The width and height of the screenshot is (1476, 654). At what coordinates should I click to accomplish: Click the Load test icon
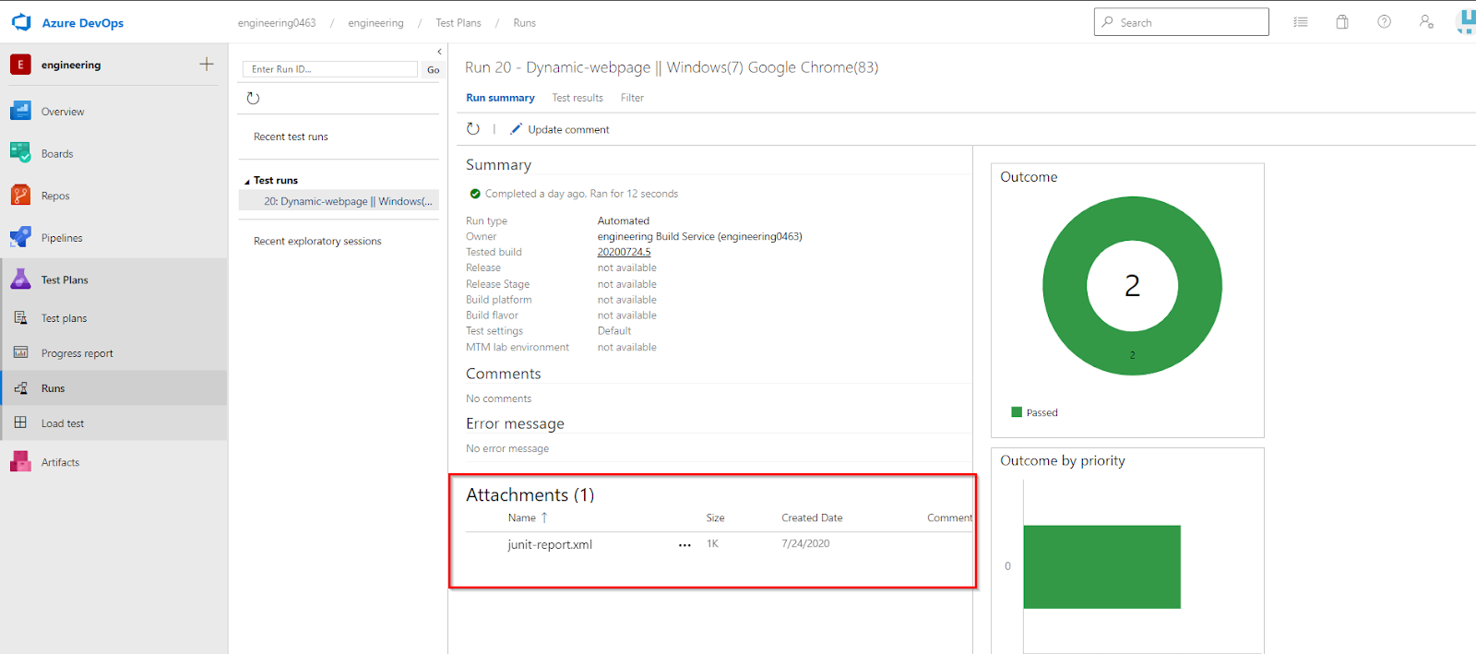20,422
